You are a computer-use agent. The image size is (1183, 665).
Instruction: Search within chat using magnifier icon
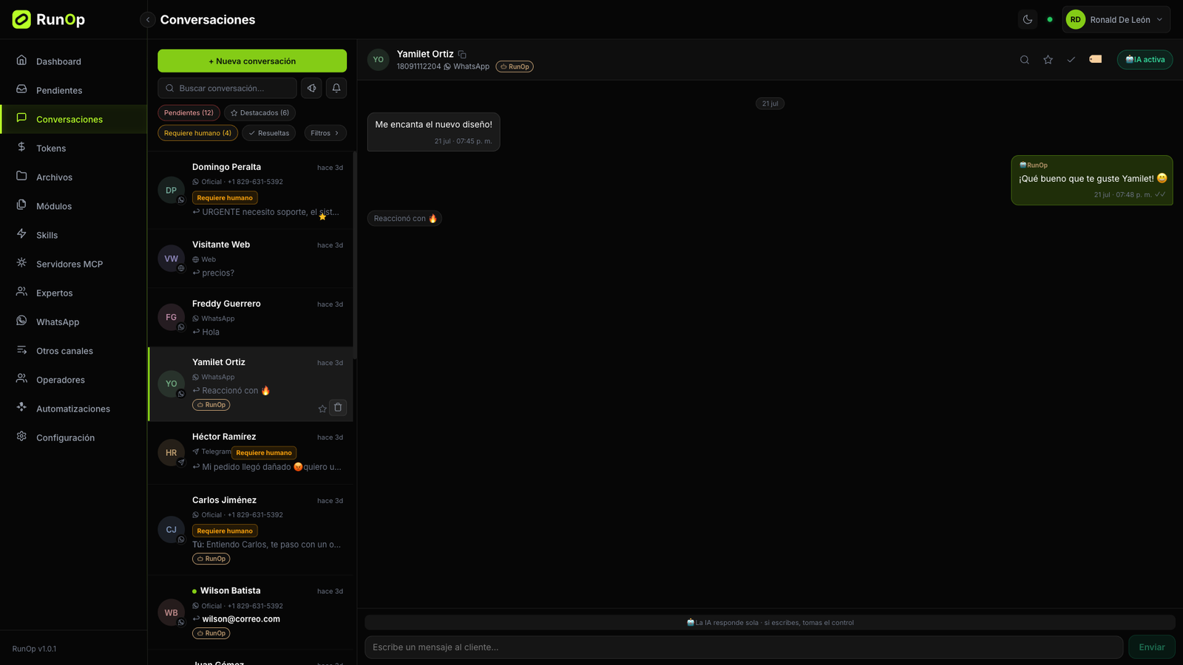tap(1025, 60)
